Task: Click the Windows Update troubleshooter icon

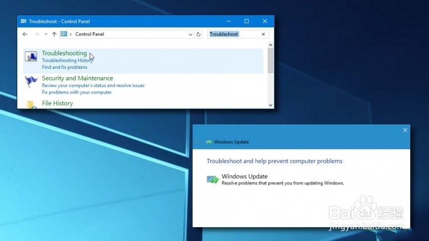Action: point(213,179)
